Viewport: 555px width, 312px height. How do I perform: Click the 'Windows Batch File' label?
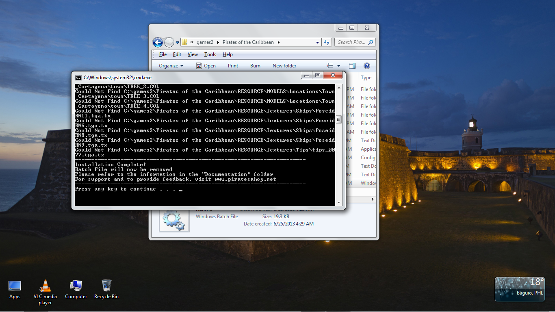[217, 217]
